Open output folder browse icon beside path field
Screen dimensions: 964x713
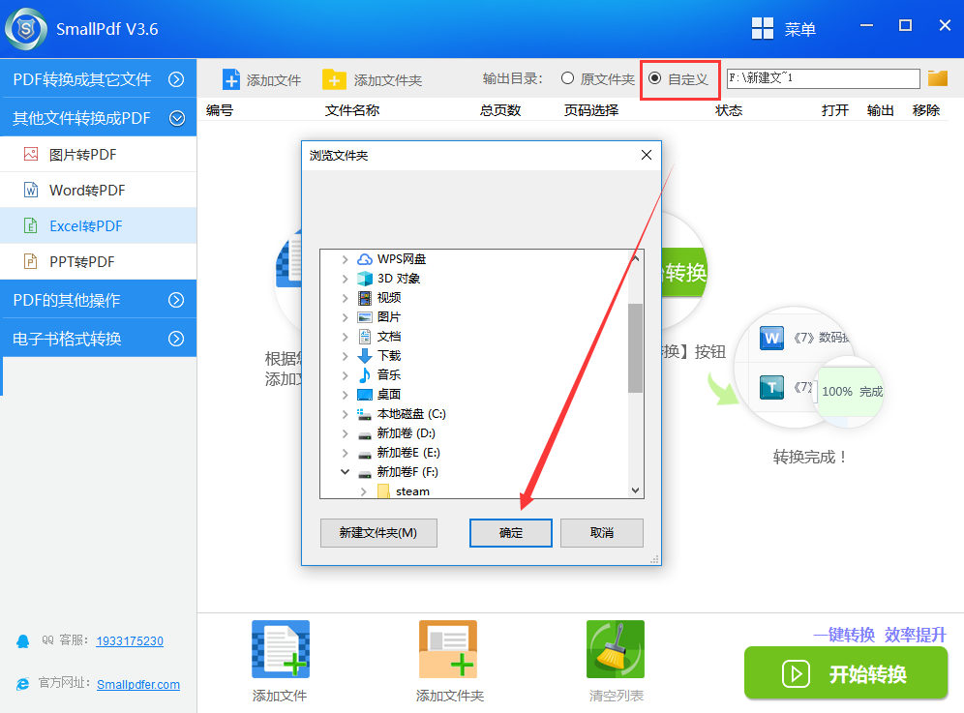tap(938, 78)
